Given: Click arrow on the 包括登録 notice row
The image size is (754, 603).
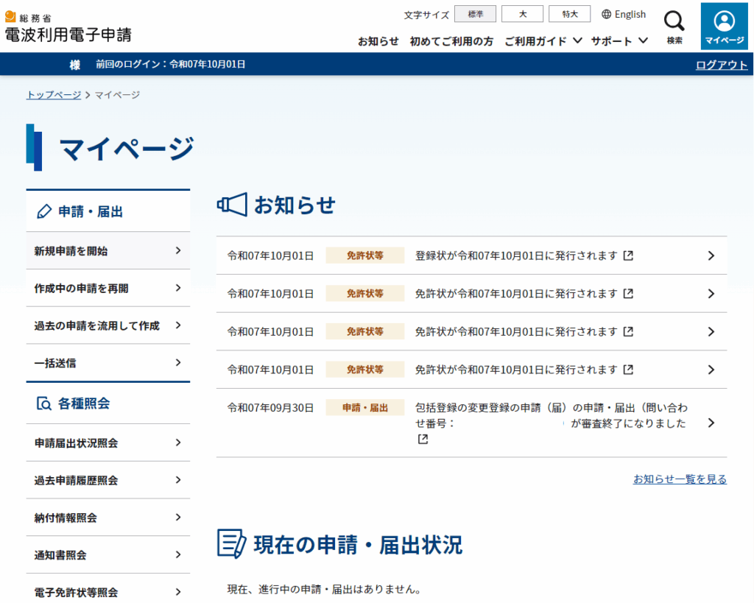Looking at the screenshot, I should click(711, 423).
